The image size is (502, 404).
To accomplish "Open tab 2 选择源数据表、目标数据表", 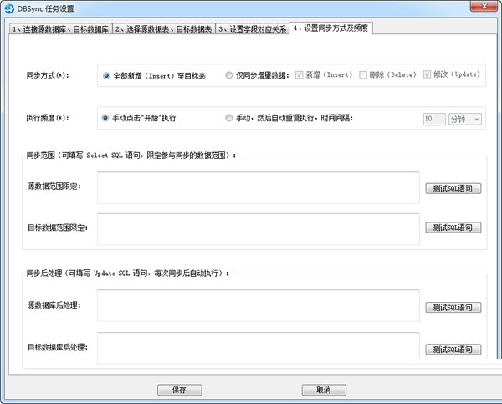I will coord(164,28).
